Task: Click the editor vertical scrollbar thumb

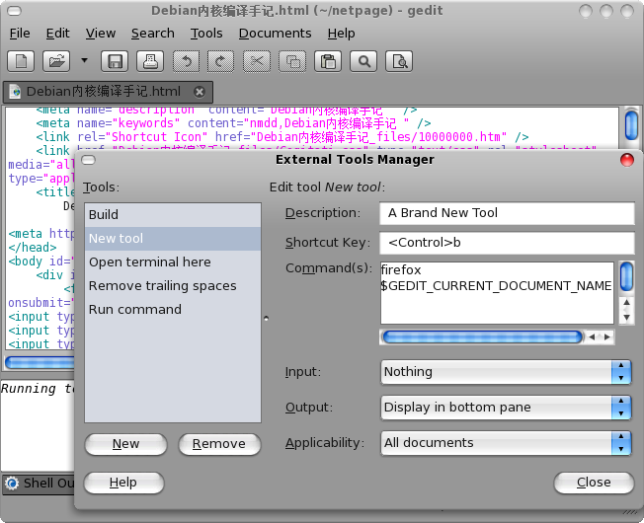Action: (x=631, y=125)
